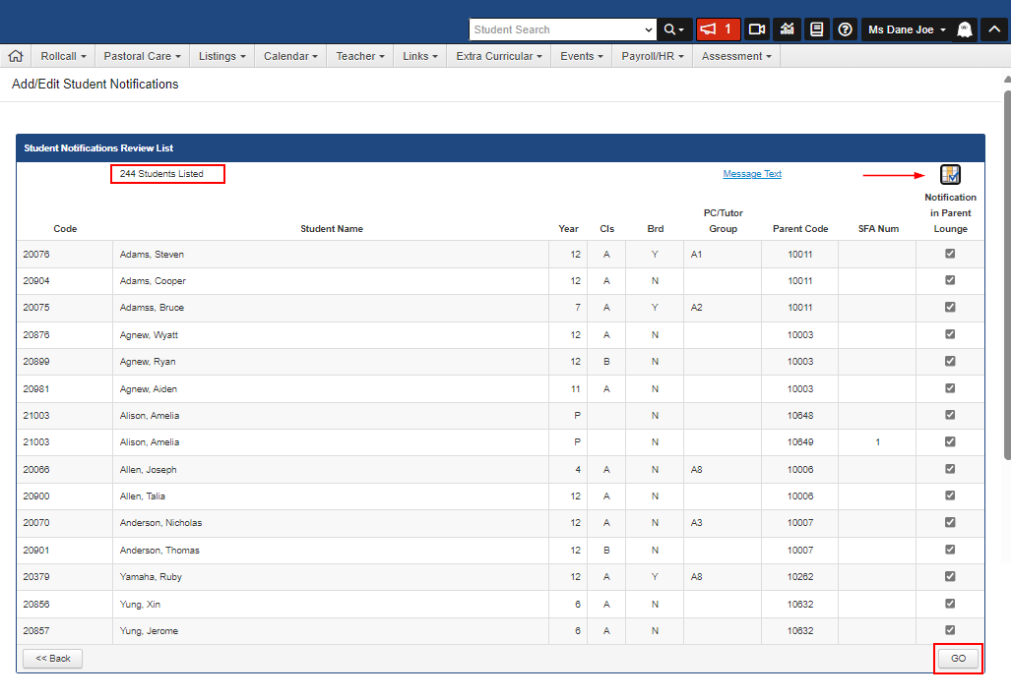Click the select-all checkbox icon above Notification column
The image size is (1011, 700).
click(x=950, y=175)
